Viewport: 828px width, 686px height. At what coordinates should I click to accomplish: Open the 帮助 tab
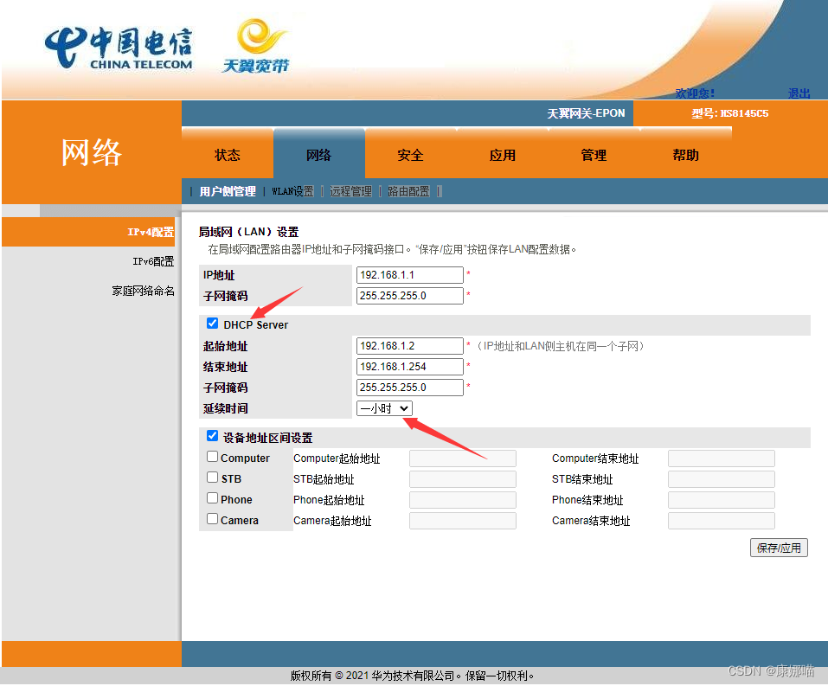(685, 155)
